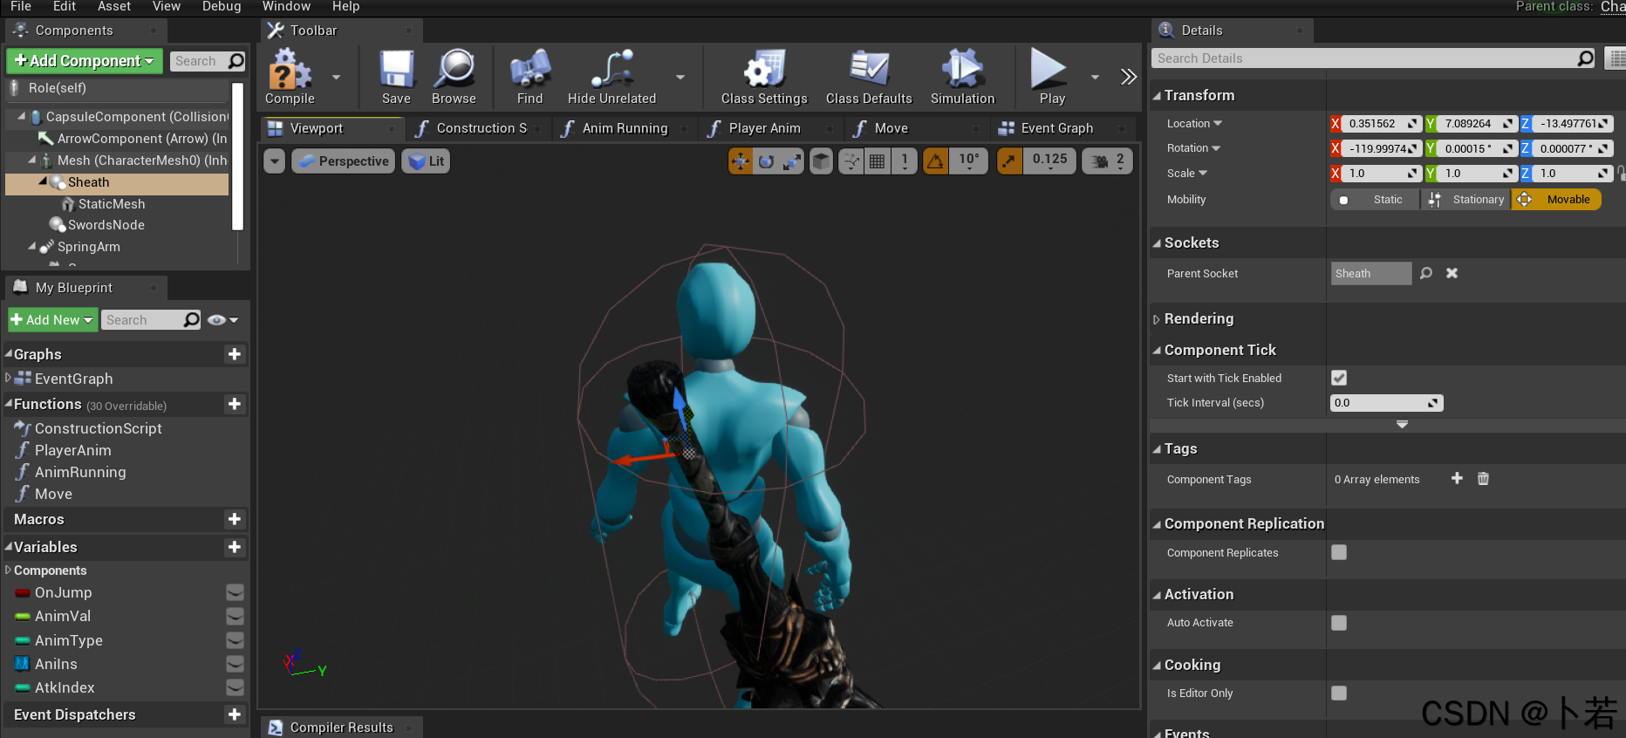Screen dimensions: 1626x738
Task: Open the Location type dropdown
Action: pyautogui.click(x=1194, y=124)
